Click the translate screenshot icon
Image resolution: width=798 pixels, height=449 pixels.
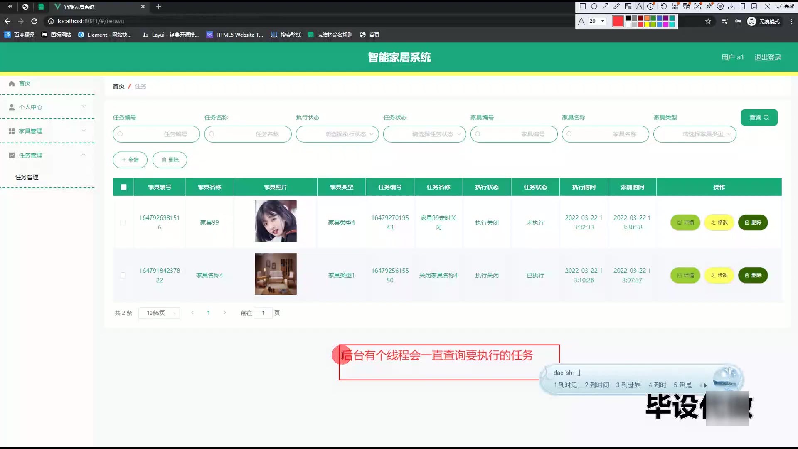coord(686,6)
